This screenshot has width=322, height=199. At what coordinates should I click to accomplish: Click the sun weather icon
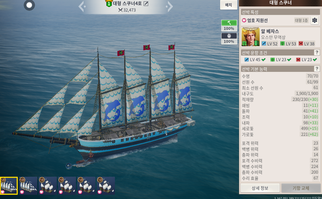click(29, 5)
